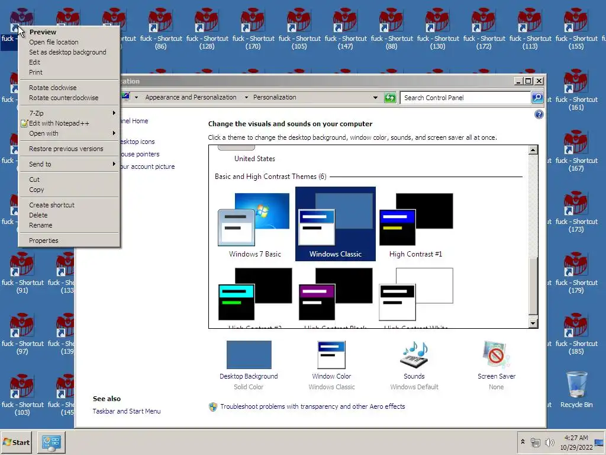Click the Control Panel taskbar button
The width and height of the screenshot is (606, 455).
coord(51,443)
